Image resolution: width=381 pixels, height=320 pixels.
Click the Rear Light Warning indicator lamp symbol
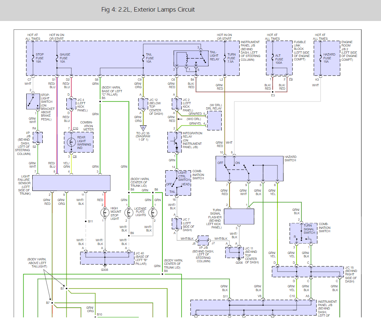point(71,142)
